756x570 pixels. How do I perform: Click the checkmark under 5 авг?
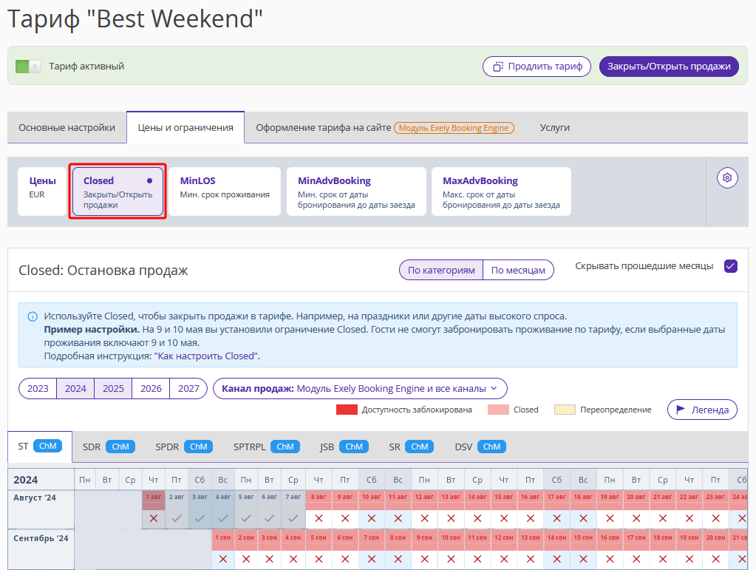coord(246,518)
